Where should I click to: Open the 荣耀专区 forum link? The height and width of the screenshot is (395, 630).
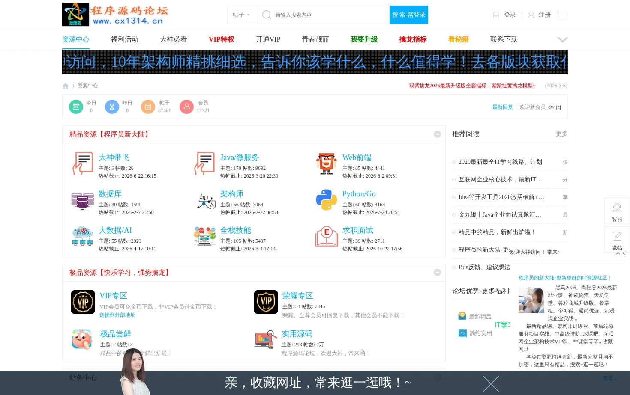pyautogui.click(x=298, y=296)
